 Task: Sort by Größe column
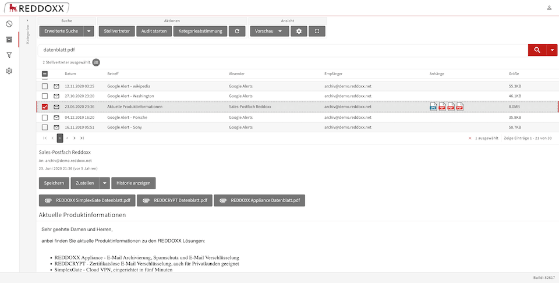click(x=514, y=74)
